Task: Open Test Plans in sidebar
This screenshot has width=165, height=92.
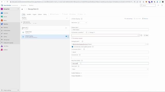Action: click(x=6, y=46)
